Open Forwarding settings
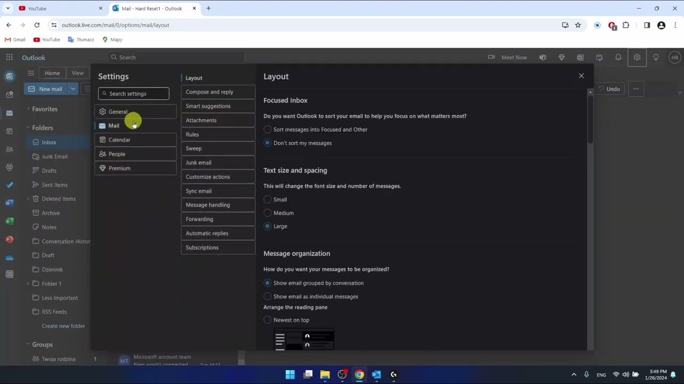The image size is (684, 384). point(218,219)
